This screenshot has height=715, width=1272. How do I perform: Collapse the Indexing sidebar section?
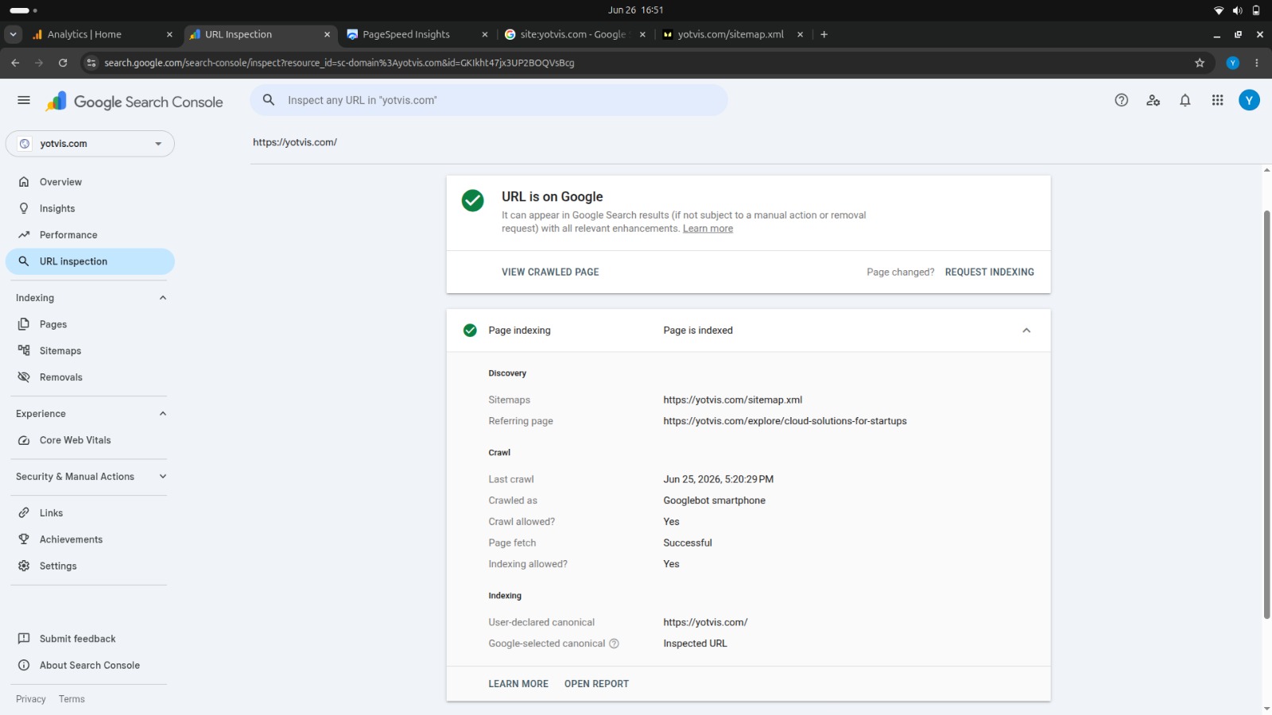(x=163, y=298)
